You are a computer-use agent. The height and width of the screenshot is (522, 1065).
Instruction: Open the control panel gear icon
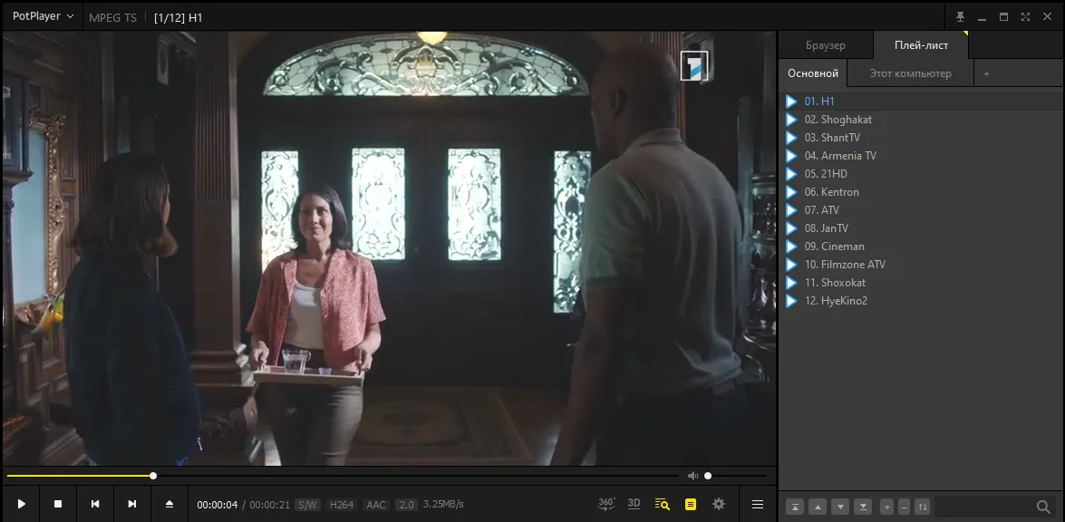click(x=719, y=504)
